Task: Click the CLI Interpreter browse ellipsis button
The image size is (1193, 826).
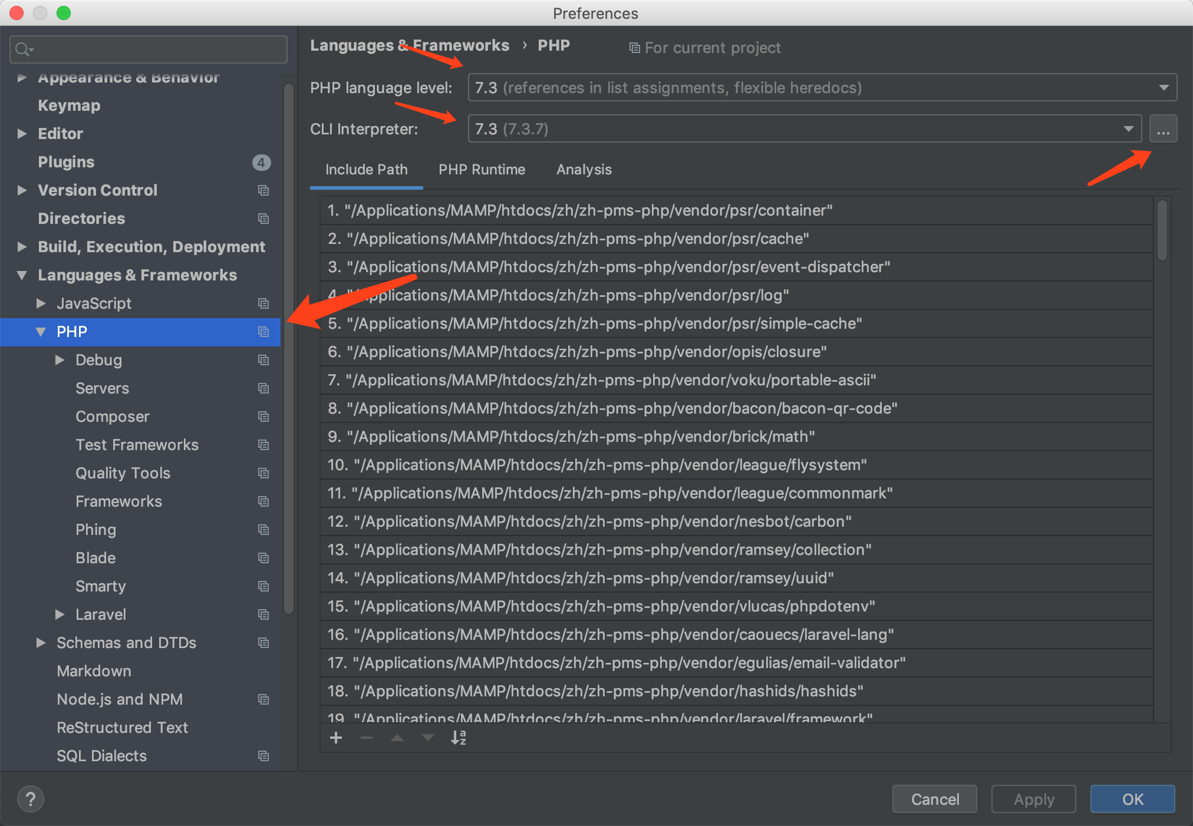Action: [1163, 129]
